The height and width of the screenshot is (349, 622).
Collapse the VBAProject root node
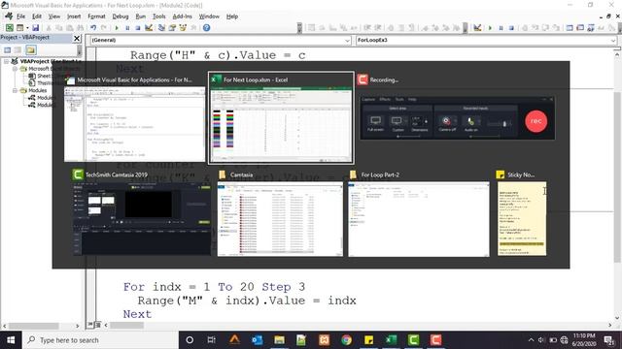pyautogui.click(x=7, y=61)
